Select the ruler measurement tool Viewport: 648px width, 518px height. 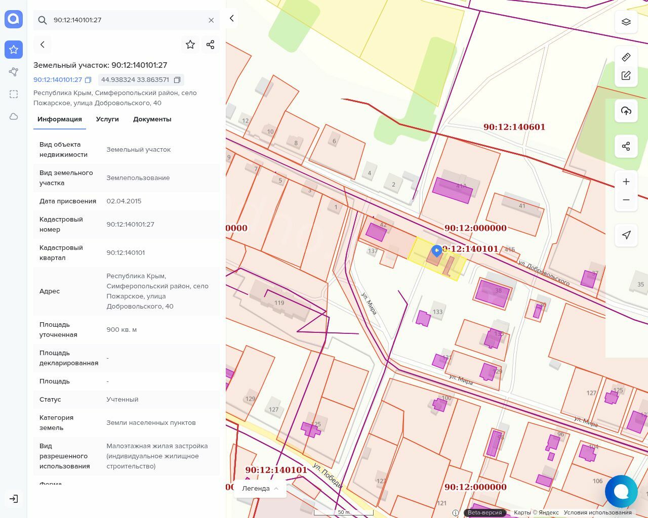(x=626, y=57)
